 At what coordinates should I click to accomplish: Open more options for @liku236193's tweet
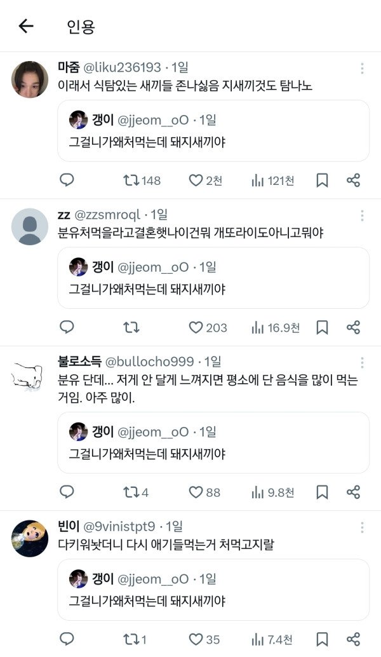point(362,68)
